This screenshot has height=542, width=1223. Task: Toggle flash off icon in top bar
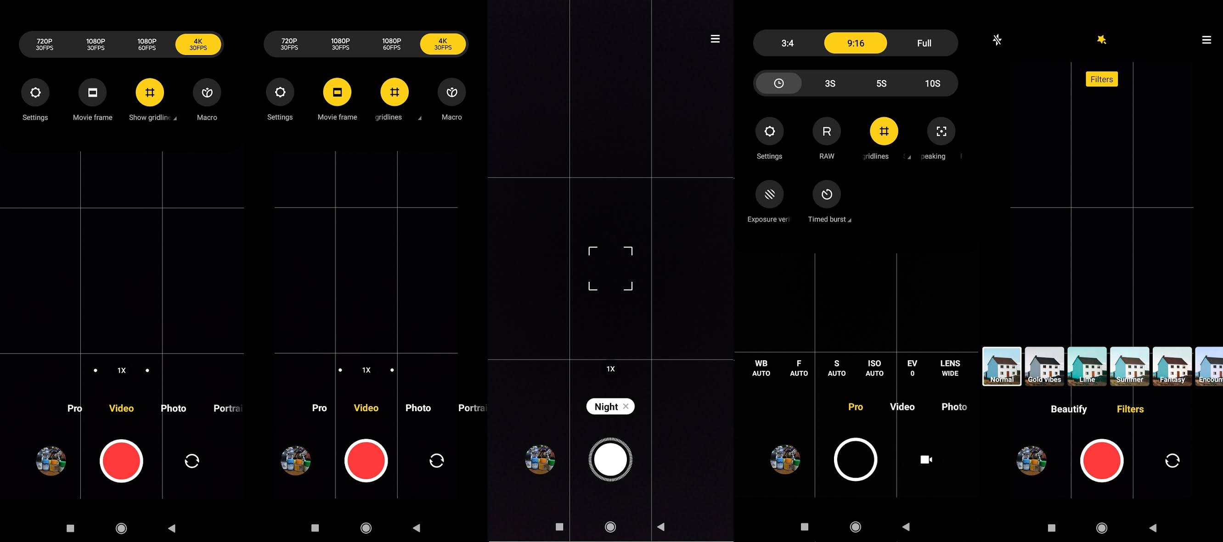point(996,40)
